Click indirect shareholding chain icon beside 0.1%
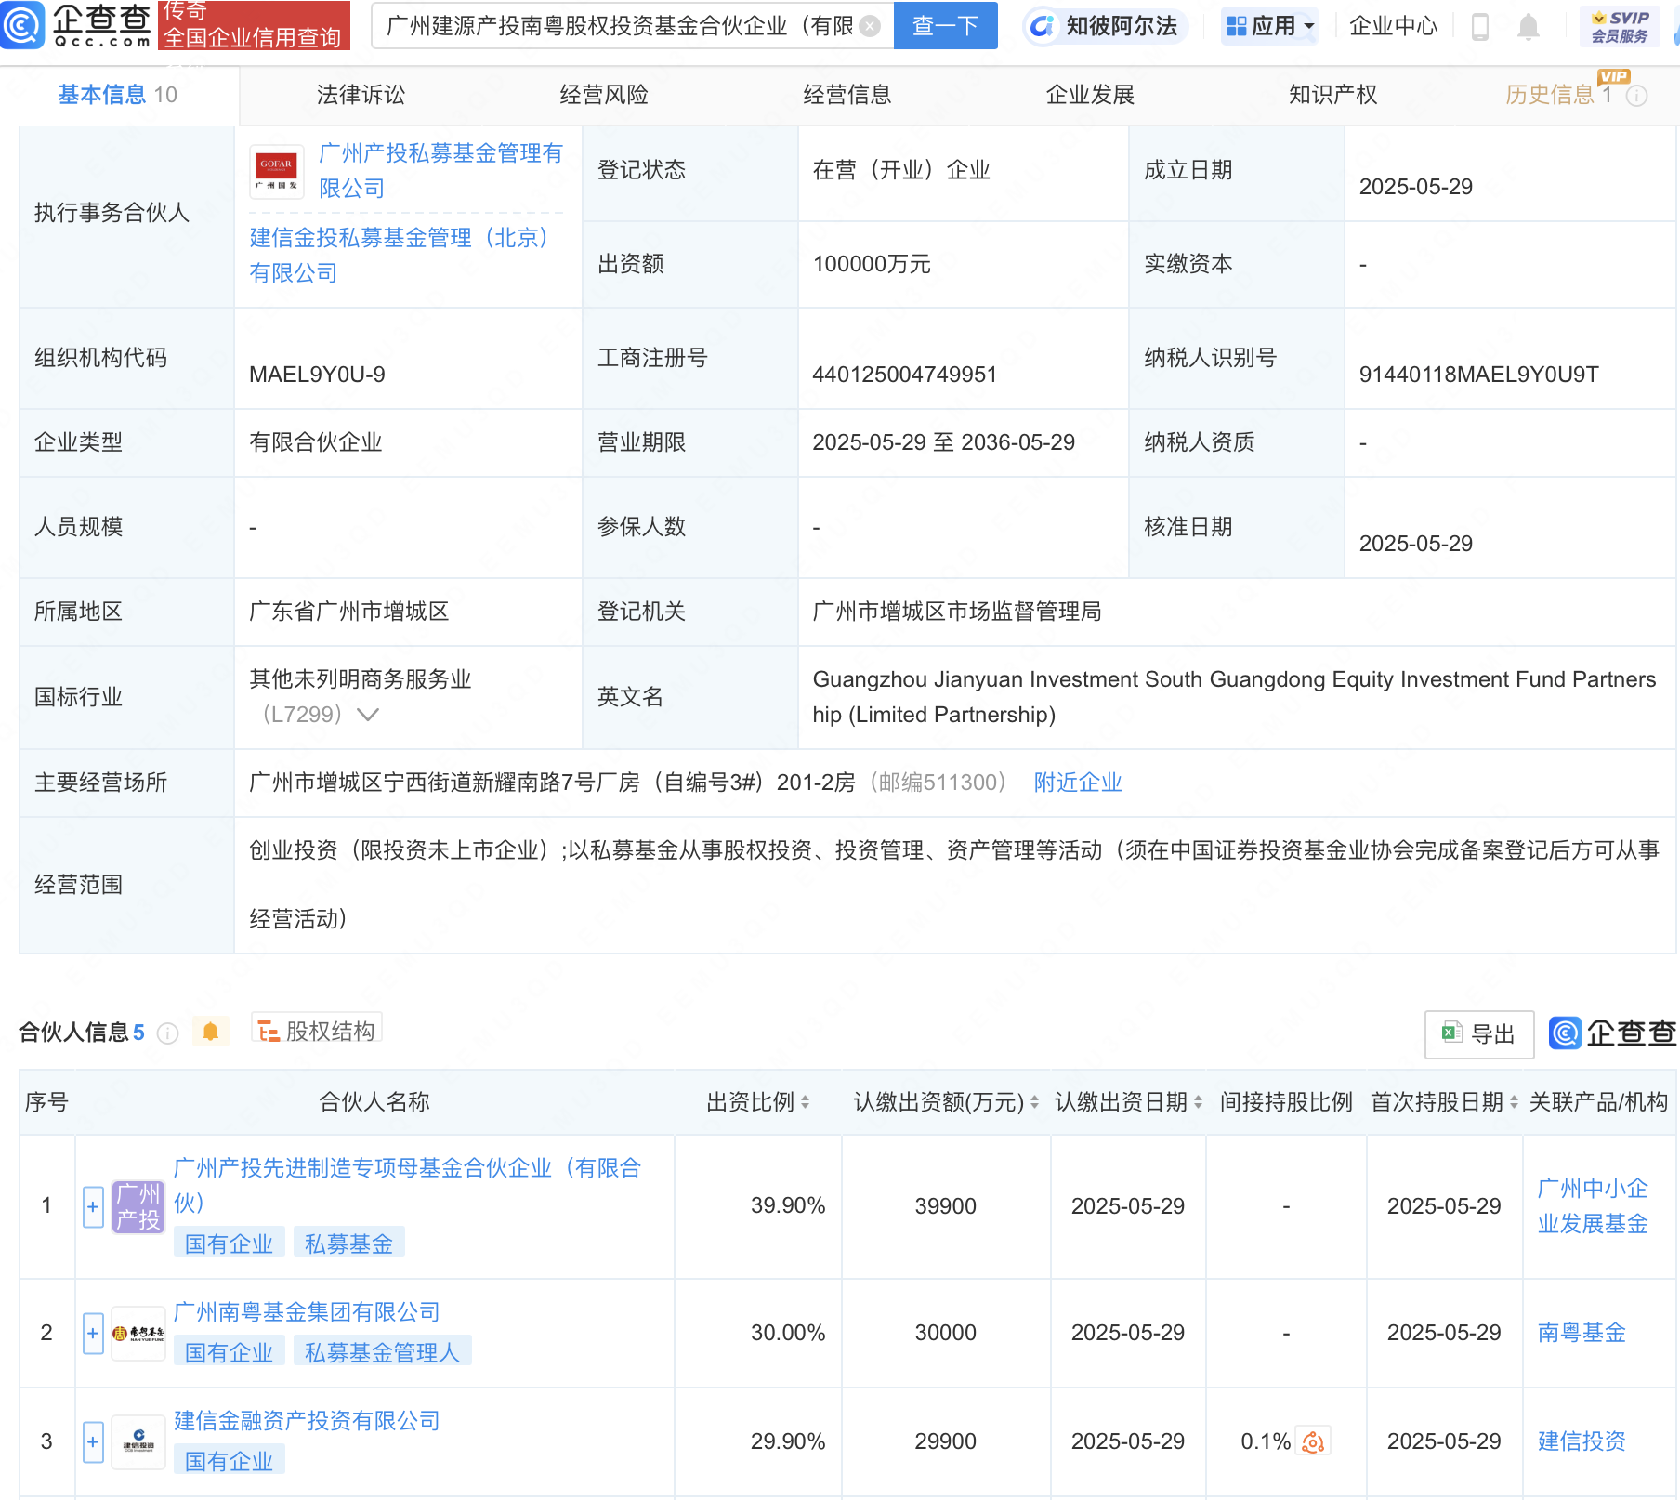Image resolution: width=1680 pixels, height=1500 pixels. click(1313, 1441)
